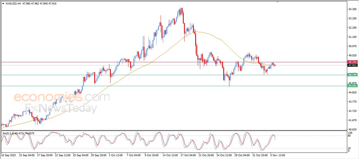359x159 pixels.
Task: Click the FxNewsToday watermark logo
Action: coord(61,108)
